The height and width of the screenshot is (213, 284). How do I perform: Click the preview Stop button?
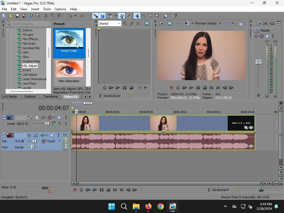[205, 88]
